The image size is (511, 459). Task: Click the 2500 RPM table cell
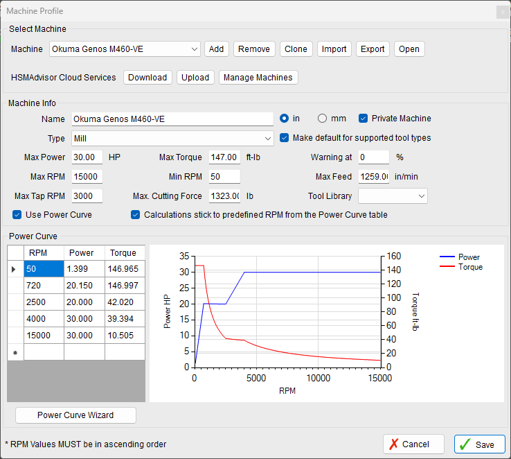click(x=43, y=302)
